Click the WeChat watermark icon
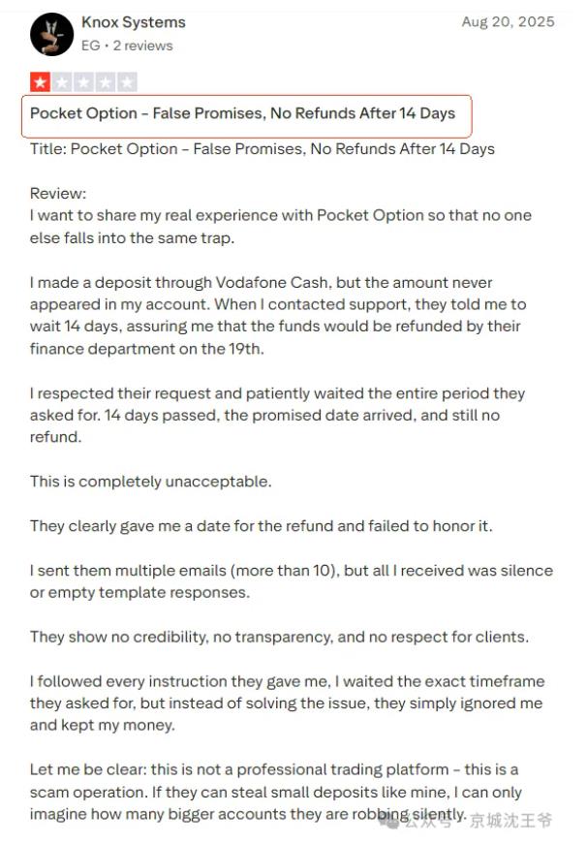 coord(391,821)
